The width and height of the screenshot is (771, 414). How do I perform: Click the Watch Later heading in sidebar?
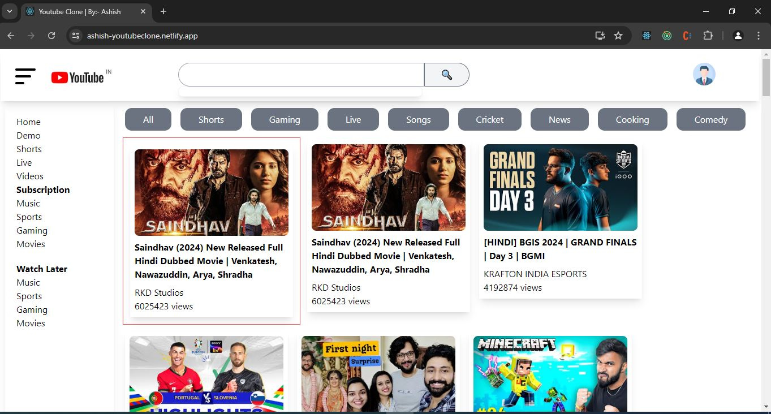(x=42, y=269)
